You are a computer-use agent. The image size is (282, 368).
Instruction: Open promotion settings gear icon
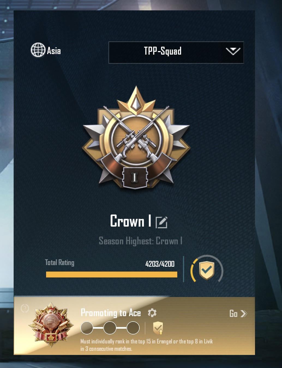click(152, 313)
